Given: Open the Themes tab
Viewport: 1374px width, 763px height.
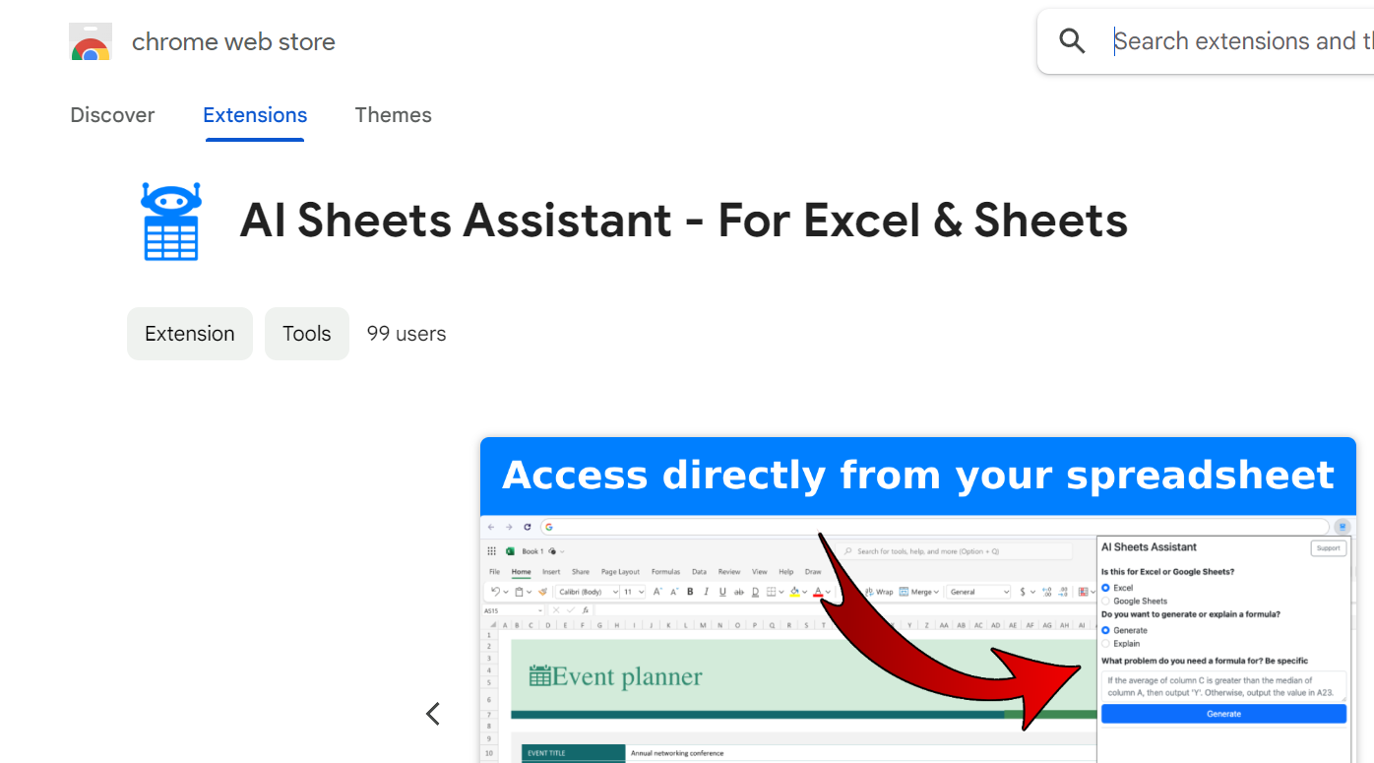Looking at the screenshot, I should point(393,115).
